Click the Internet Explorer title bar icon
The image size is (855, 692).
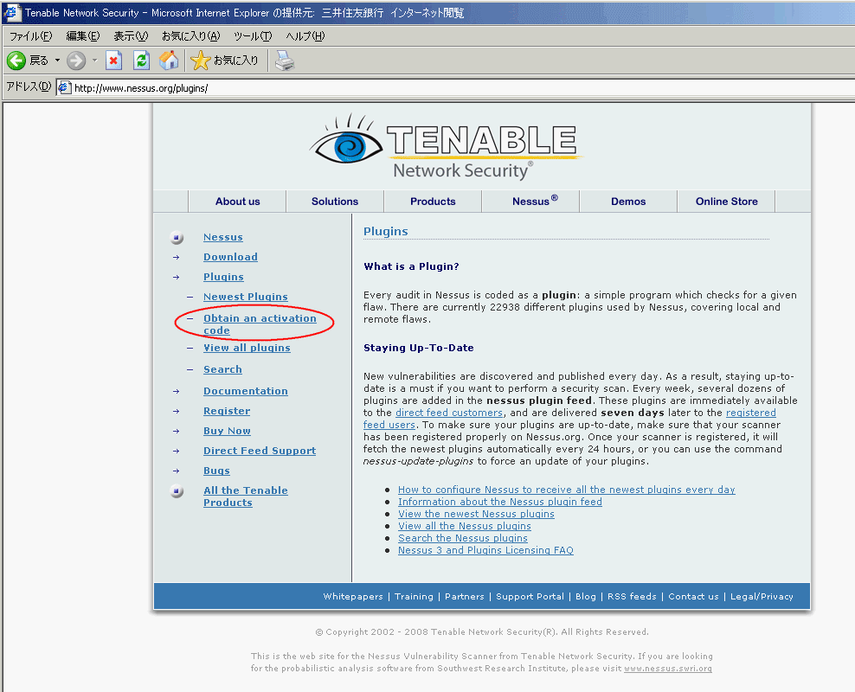(x=12, y=12)
